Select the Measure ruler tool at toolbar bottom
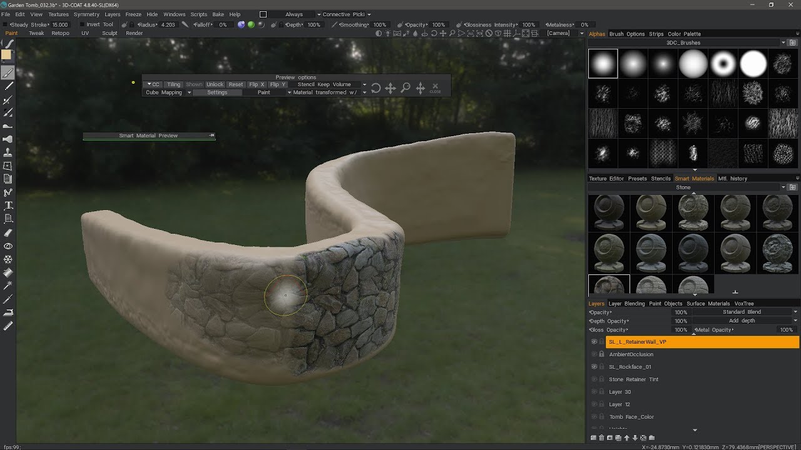801x450 pixels. click(x=8, y=326)
